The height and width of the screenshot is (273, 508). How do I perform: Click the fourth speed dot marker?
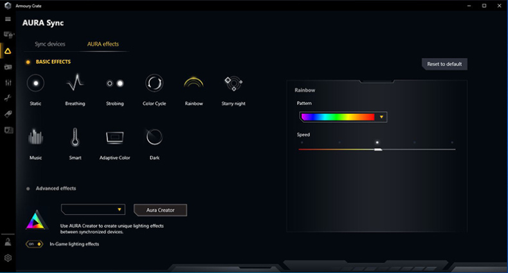[x=415, y=142]
